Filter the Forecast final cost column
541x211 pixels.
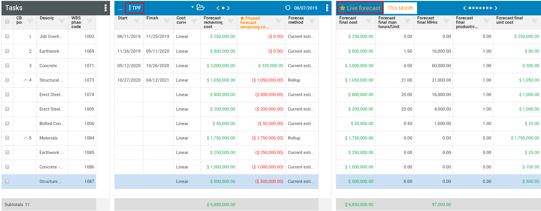(368, 21)
